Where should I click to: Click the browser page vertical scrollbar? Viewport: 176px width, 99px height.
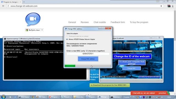pos(175,26)
